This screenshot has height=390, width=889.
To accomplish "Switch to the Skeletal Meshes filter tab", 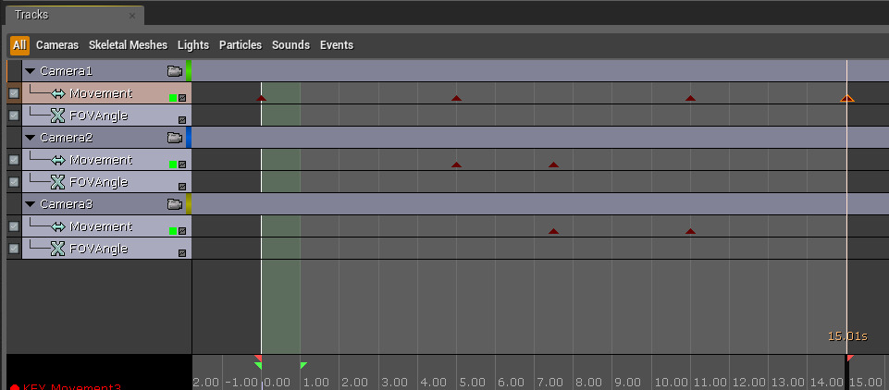I will click(129, 45).
